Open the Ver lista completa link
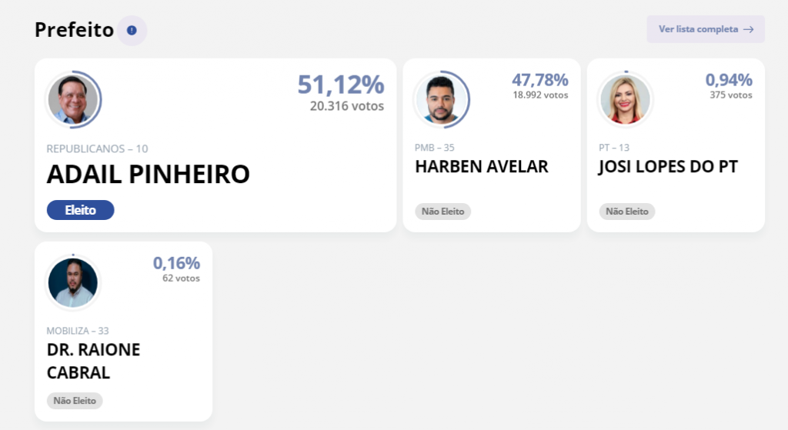 [699, 29]
